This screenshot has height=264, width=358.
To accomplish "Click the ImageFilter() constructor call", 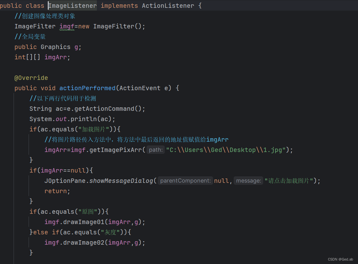I will (x=117, y=27).
